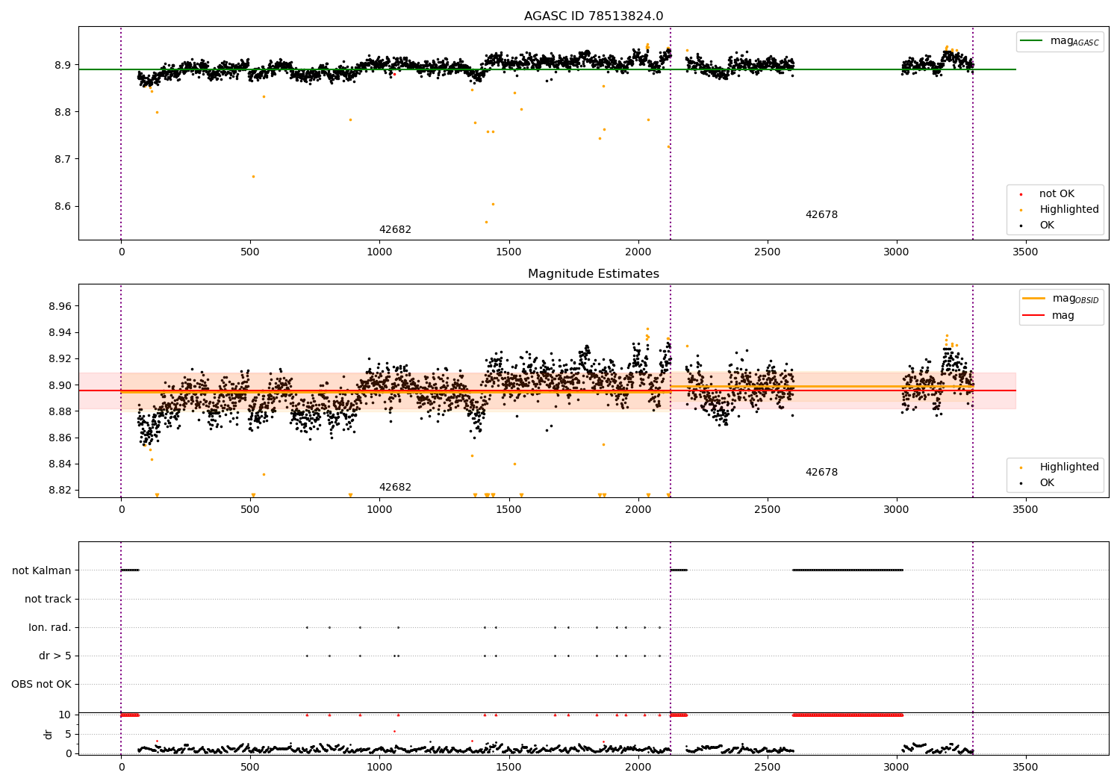Select 'OK' legend entry in Magnitude Estimates plot
Image resolution: width=1120 pixels, height=784 pixels.
point(1047,483)
